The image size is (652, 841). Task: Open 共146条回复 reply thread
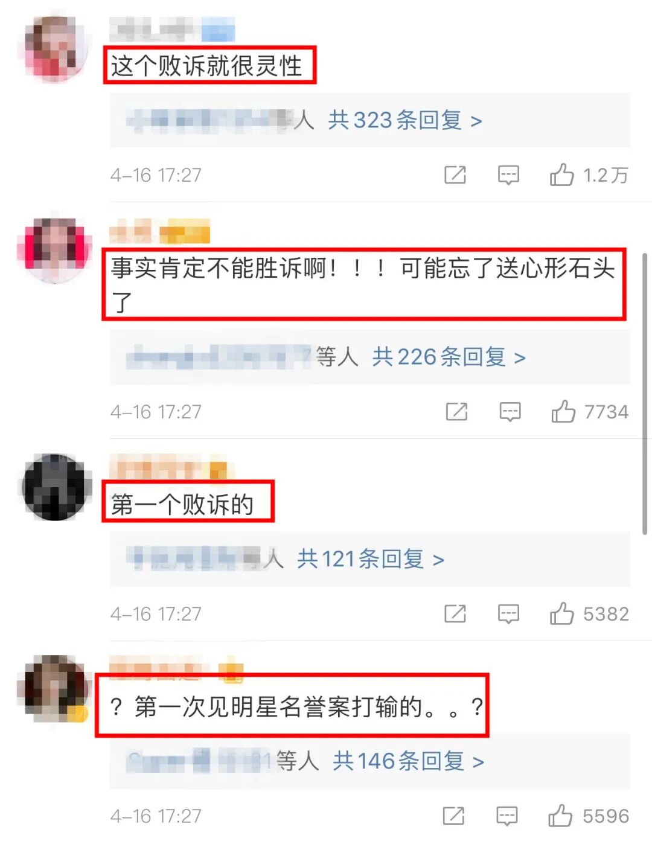(409, 761)
